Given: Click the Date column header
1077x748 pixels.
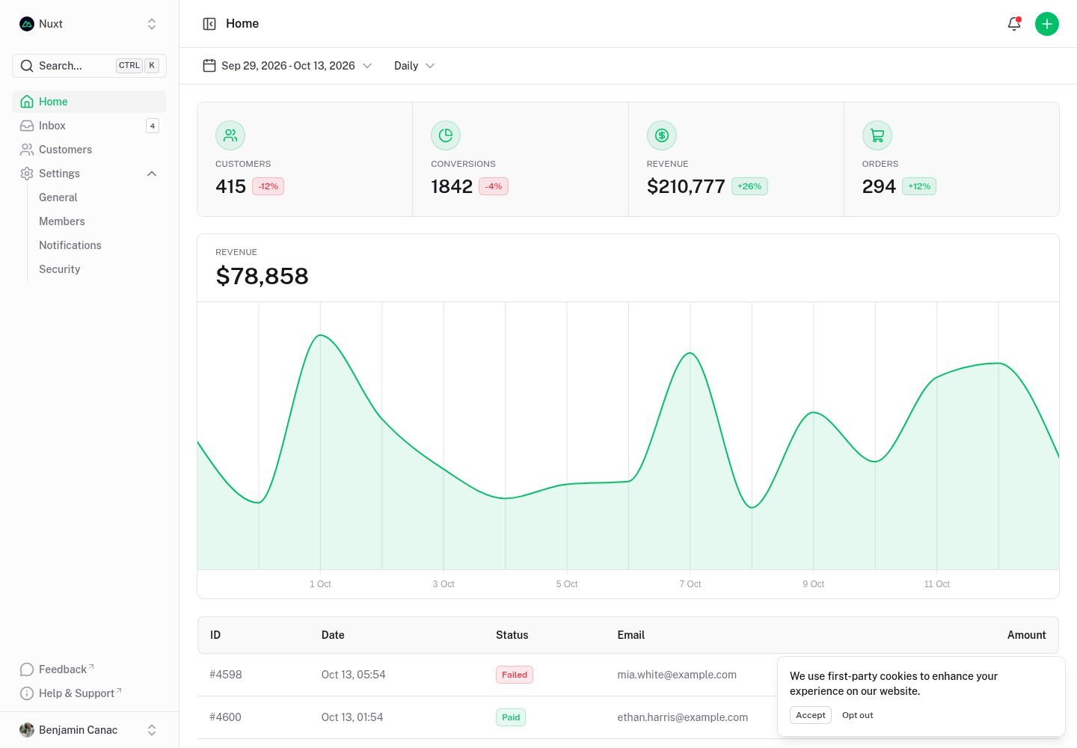Looking at the screenshot, I should (333, 635).
